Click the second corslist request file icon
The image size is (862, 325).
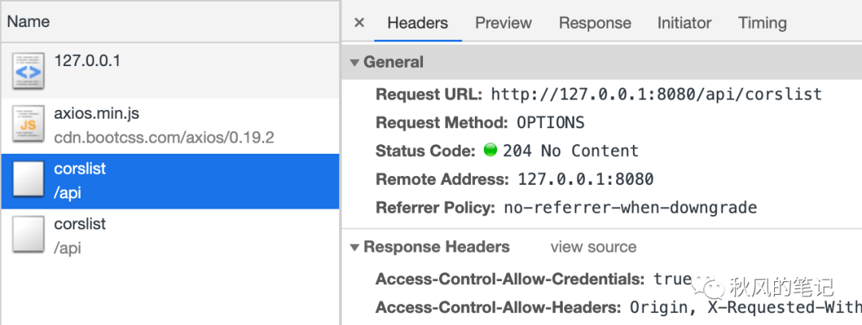coord(28,234)
